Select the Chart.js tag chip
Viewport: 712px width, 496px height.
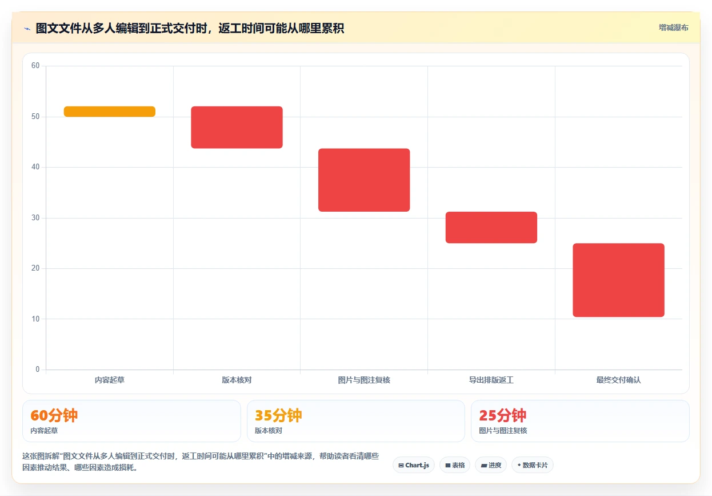pyautogui.click(x=414, y=465)
